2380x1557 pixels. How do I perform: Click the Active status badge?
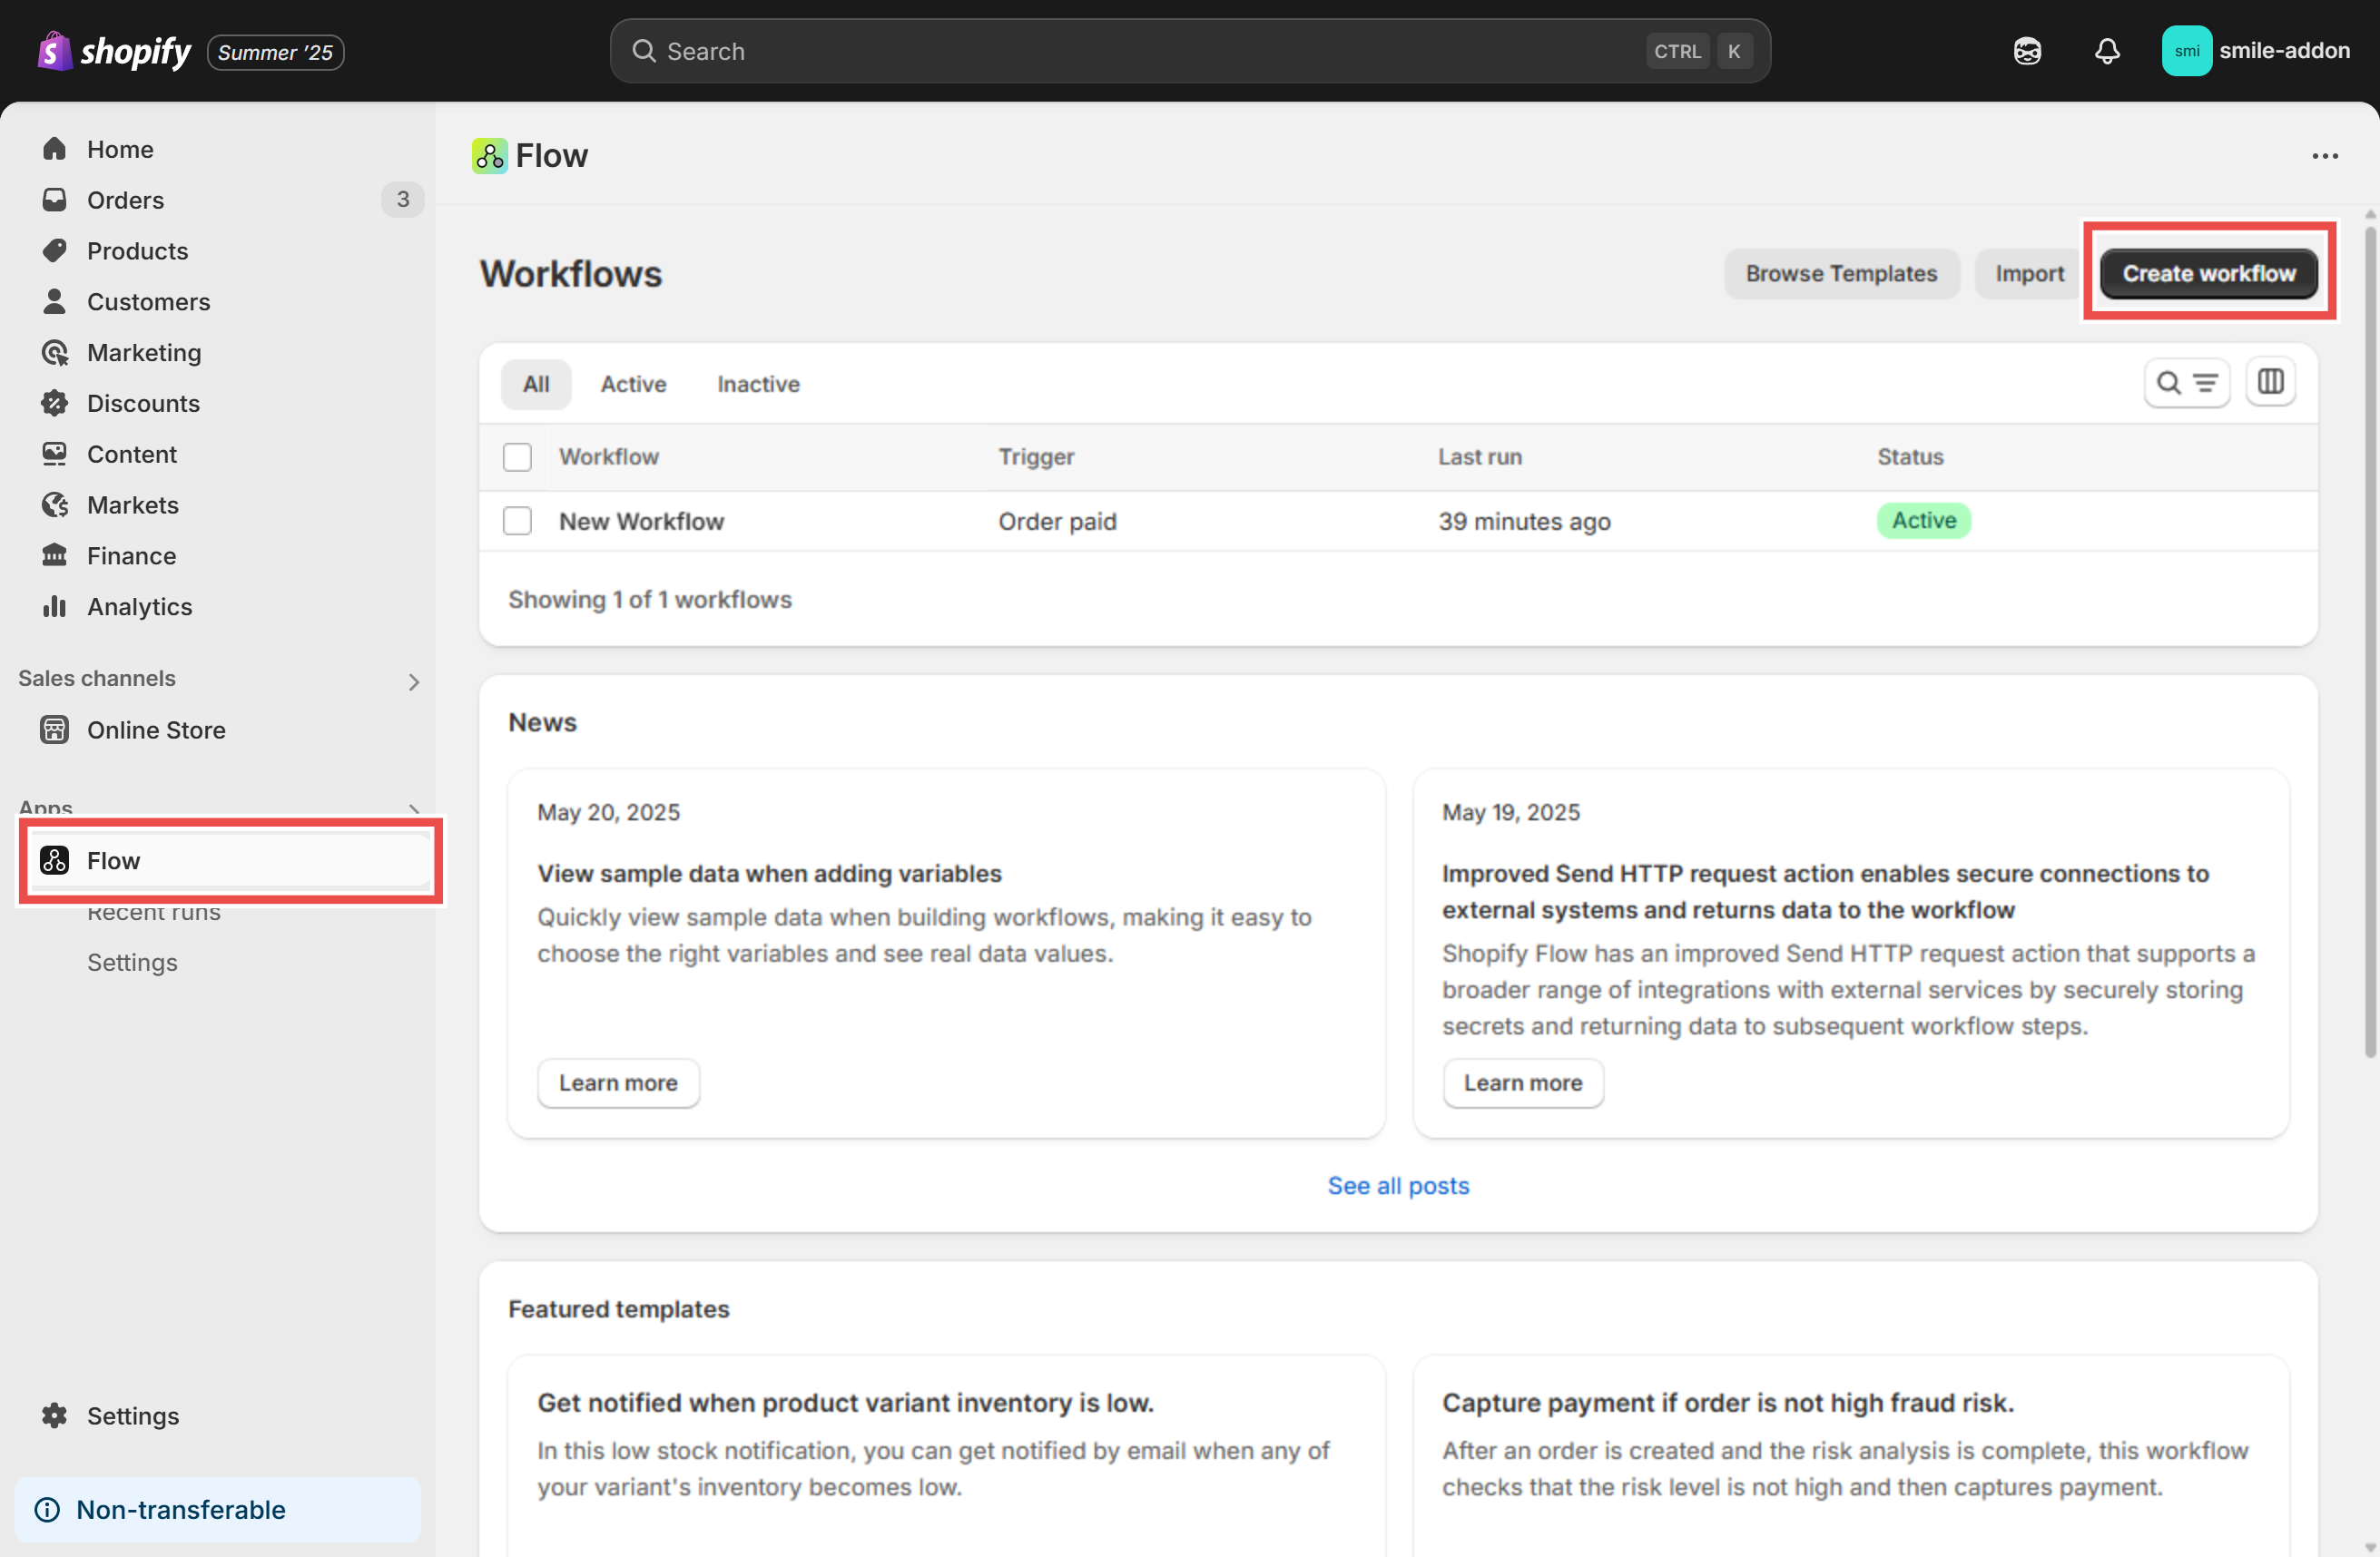pos(1923,521)
